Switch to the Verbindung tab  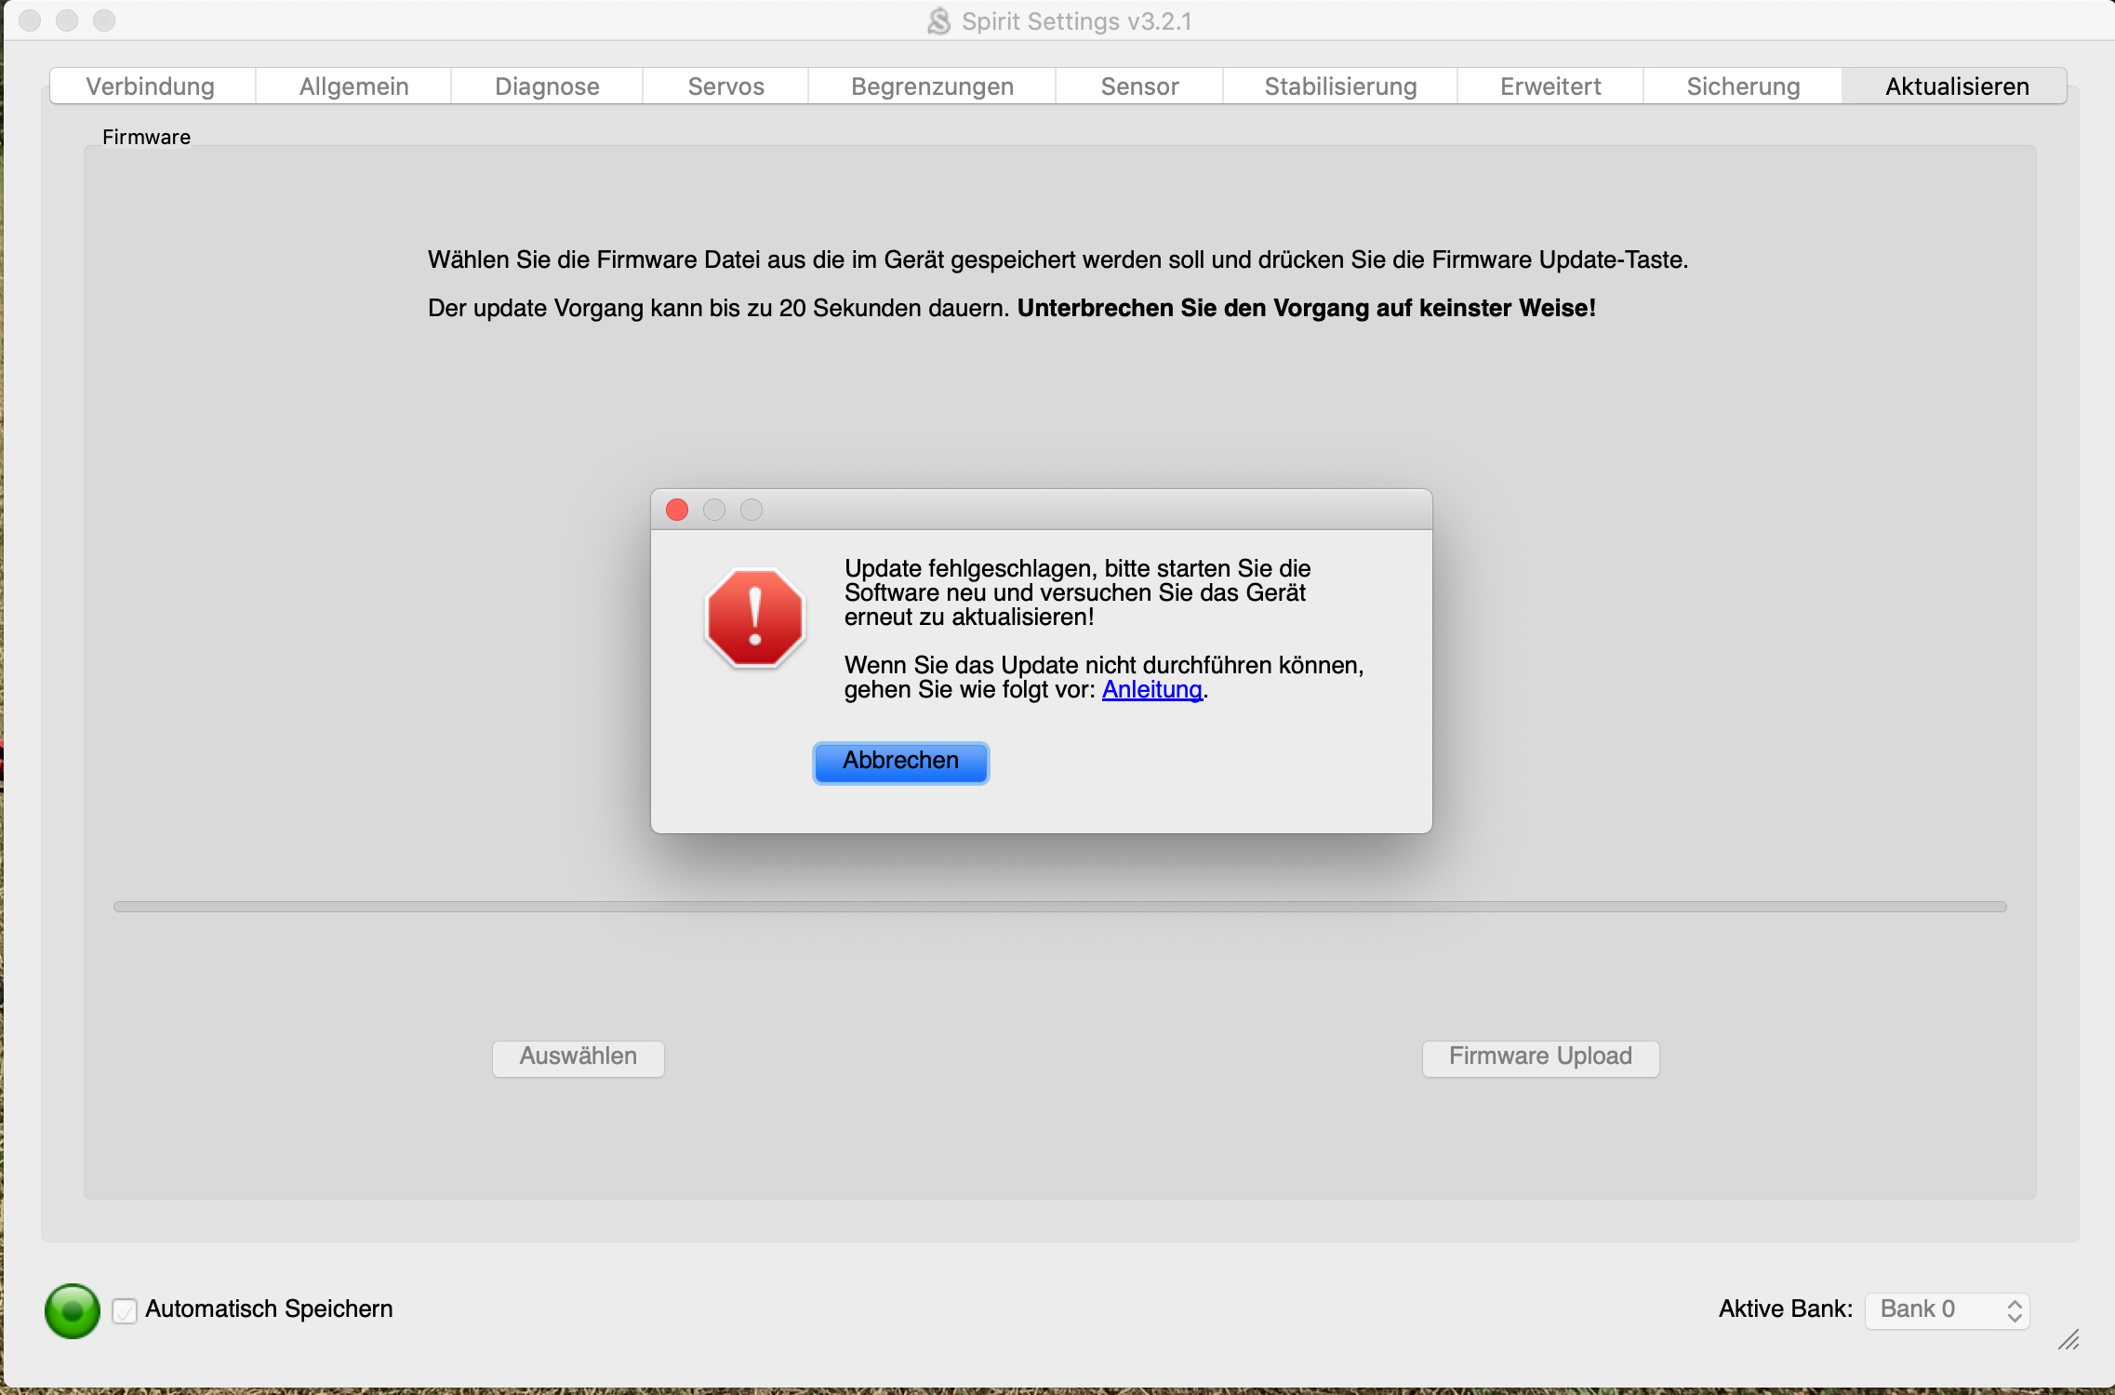[151, 86]
